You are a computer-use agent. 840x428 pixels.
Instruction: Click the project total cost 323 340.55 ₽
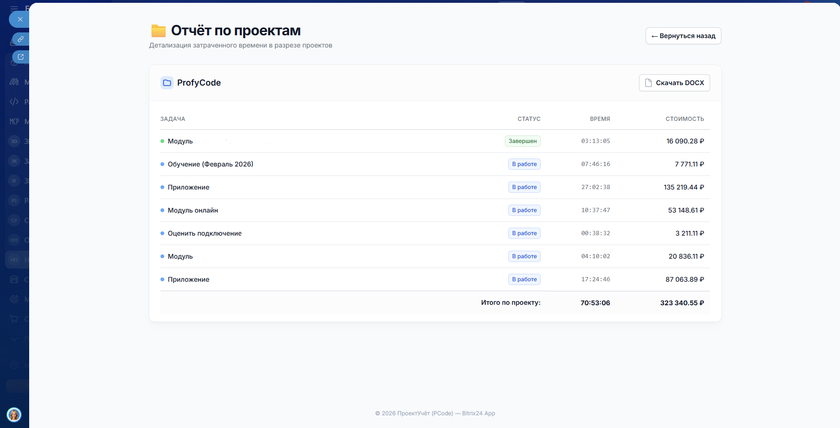pyautogui.click(x=682, y=303)
